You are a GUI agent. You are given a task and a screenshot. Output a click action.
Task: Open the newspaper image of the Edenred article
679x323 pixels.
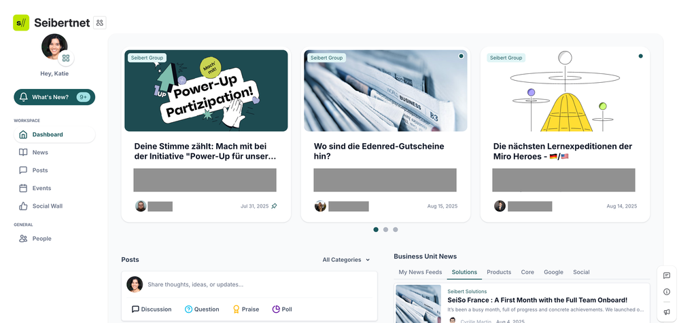click(x=385, y=91)
